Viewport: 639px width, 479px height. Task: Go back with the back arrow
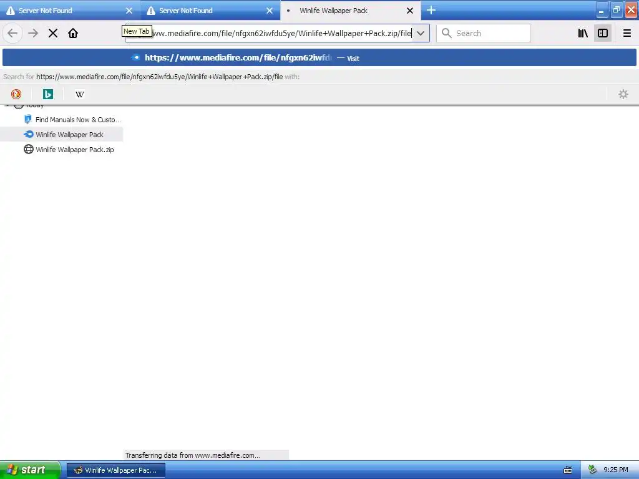pos(12,33)
